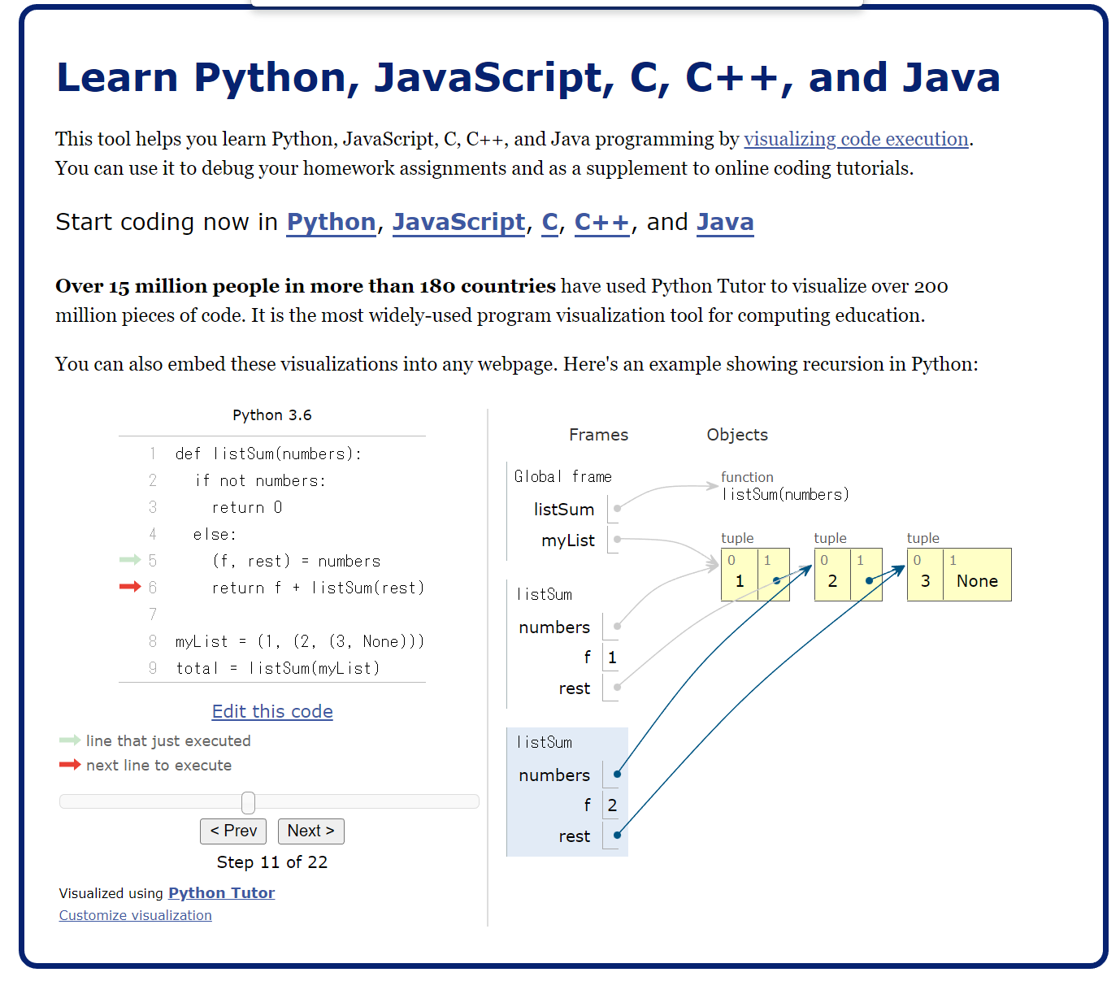Click code line 1 def listSum(numbers):
The image size is (1120, 981).
(x=269, y=454)
